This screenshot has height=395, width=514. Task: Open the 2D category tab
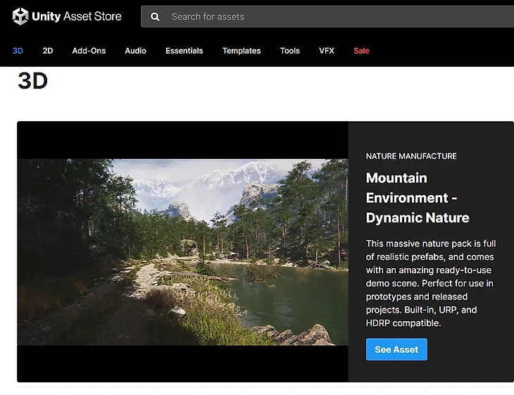(x=48, y=51)
